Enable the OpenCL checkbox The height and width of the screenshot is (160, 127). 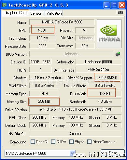[33, 141]
